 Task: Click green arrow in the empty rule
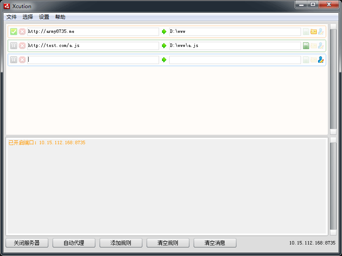click(164, 60)
